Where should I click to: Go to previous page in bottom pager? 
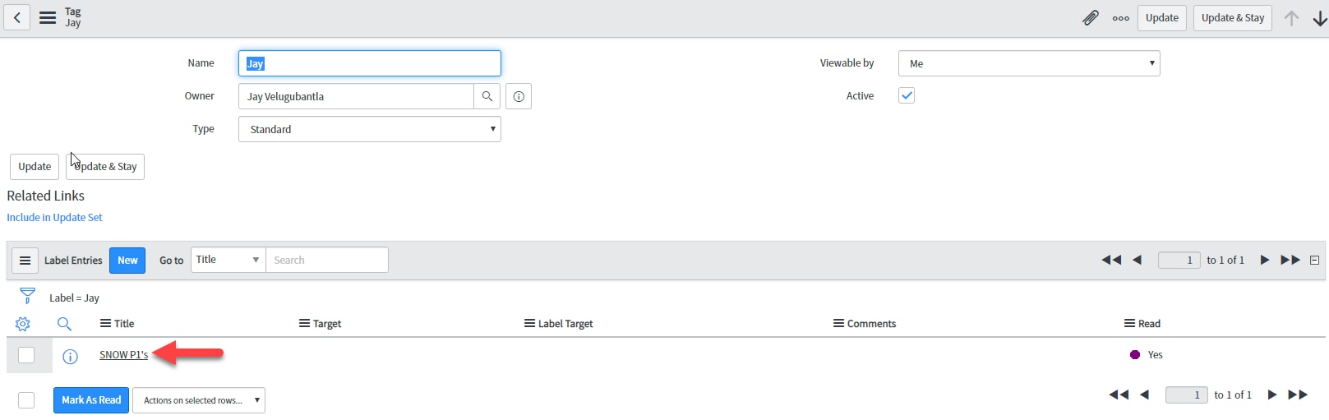[x=1145, y=395]
